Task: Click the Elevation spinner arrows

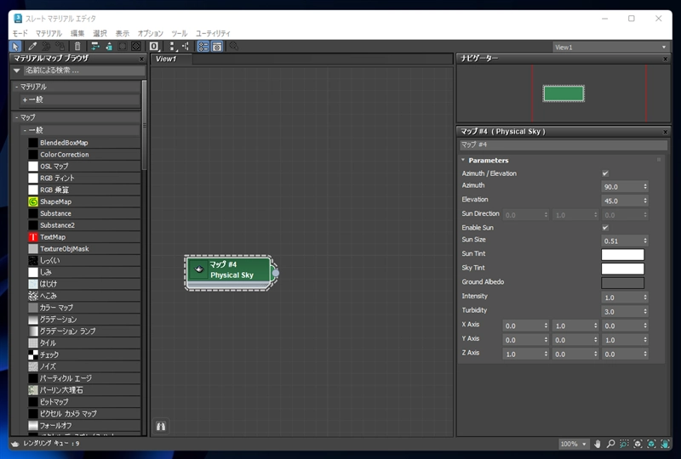Action: click(645, 201)
